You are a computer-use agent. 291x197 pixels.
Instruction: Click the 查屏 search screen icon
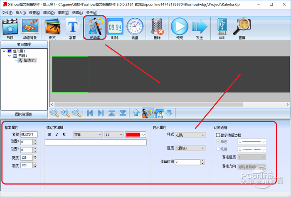point(242,29)
